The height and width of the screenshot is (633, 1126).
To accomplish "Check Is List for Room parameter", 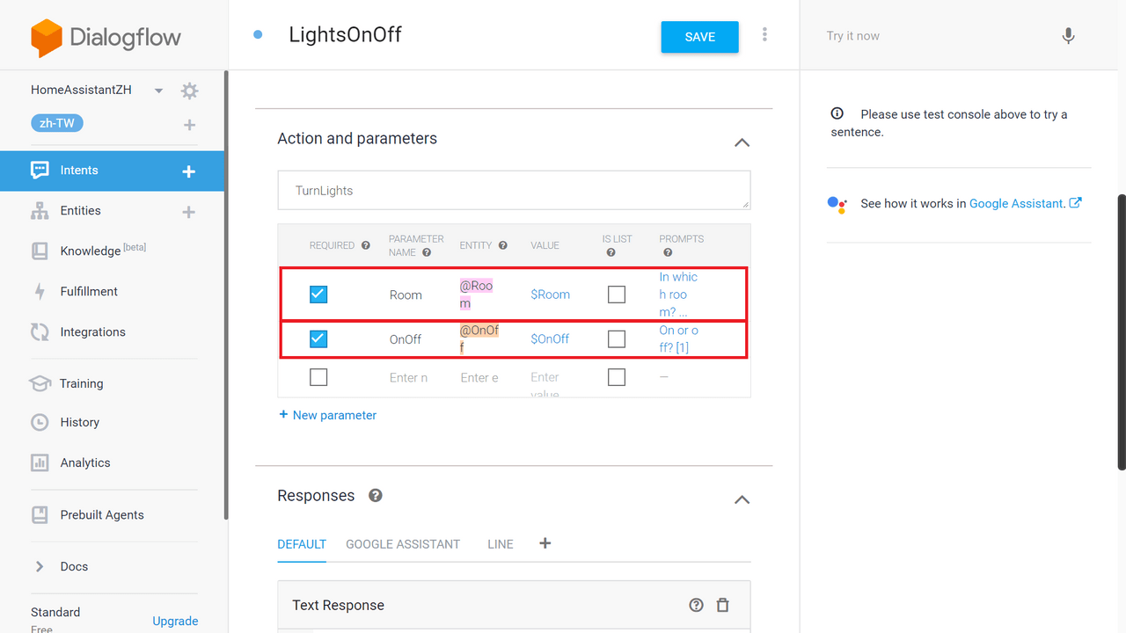I will tap(617, 295).
